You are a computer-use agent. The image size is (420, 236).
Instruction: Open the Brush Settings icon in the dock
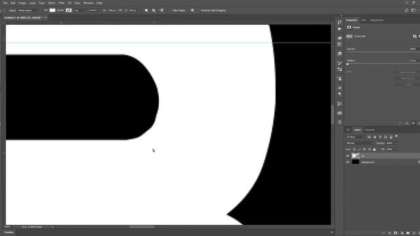click(x=340, y=69)
